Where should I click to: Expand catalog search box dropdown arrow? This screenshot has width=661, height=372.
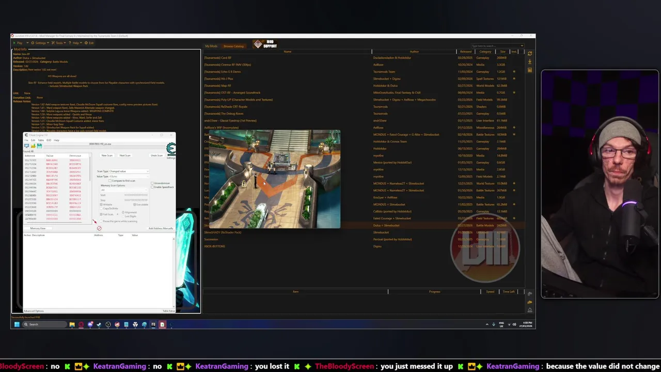[x=522, y=46]
